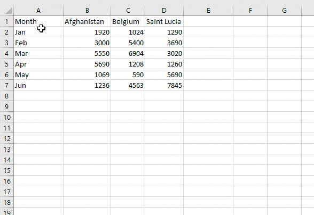
Task: Select row 10 header
Action: pos(7,117)
